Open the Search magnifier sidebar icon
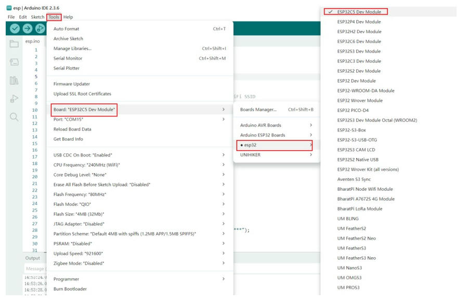468x303 pixels. click(14, 117)
